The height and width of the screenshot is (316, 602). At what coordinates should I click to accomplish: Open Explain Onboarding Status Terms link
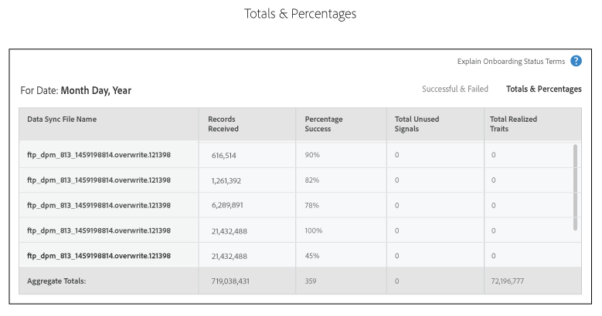(x=511, y=62)
